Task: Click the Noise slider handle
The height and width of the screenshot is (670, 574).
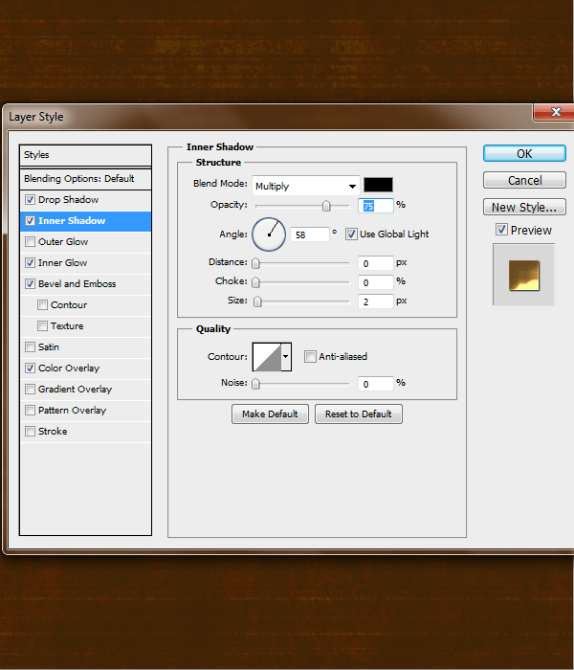Action: coord(255,383)
